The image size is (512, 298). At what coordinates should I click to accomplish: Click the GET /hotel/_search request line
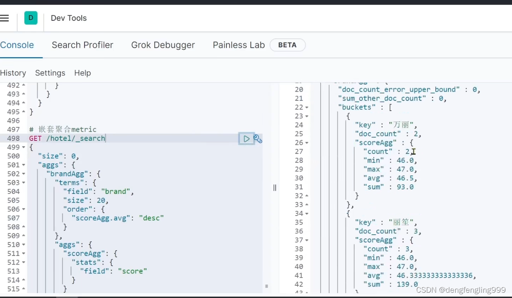click(67, 138)
